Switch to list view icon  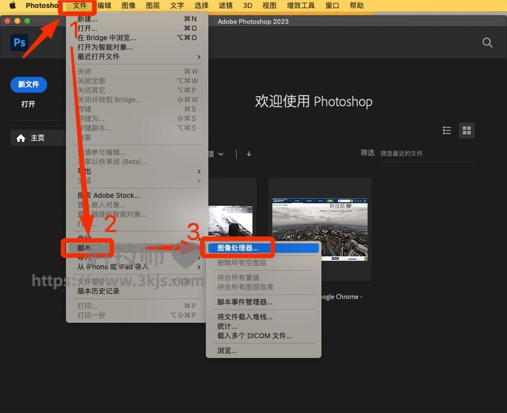coord(447,130)
